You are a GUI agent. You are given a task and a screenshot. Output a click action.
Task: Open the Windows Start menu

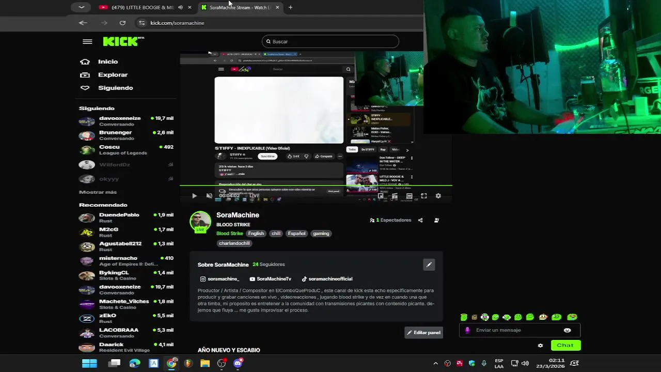point(89,363)
